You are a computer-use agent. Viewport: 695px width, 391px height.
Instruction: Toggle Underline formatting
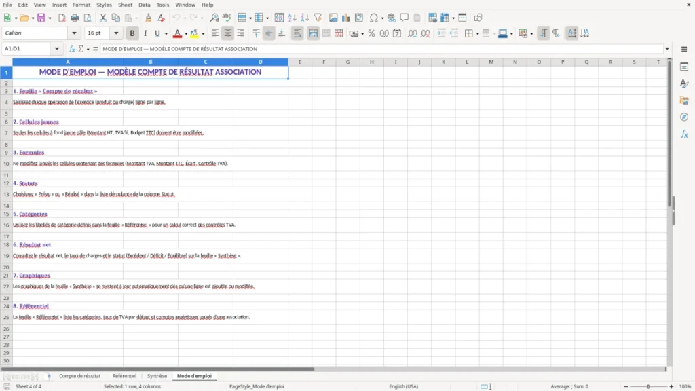point(157,33)
